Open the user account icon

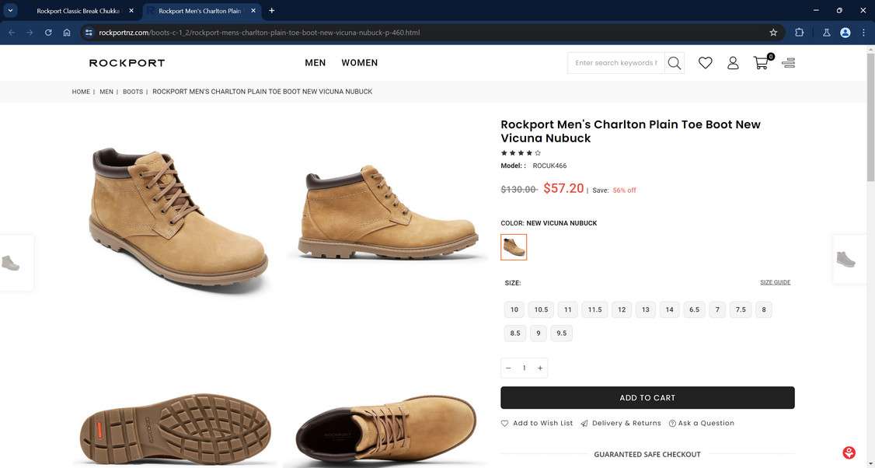click(x=733, y=63)
